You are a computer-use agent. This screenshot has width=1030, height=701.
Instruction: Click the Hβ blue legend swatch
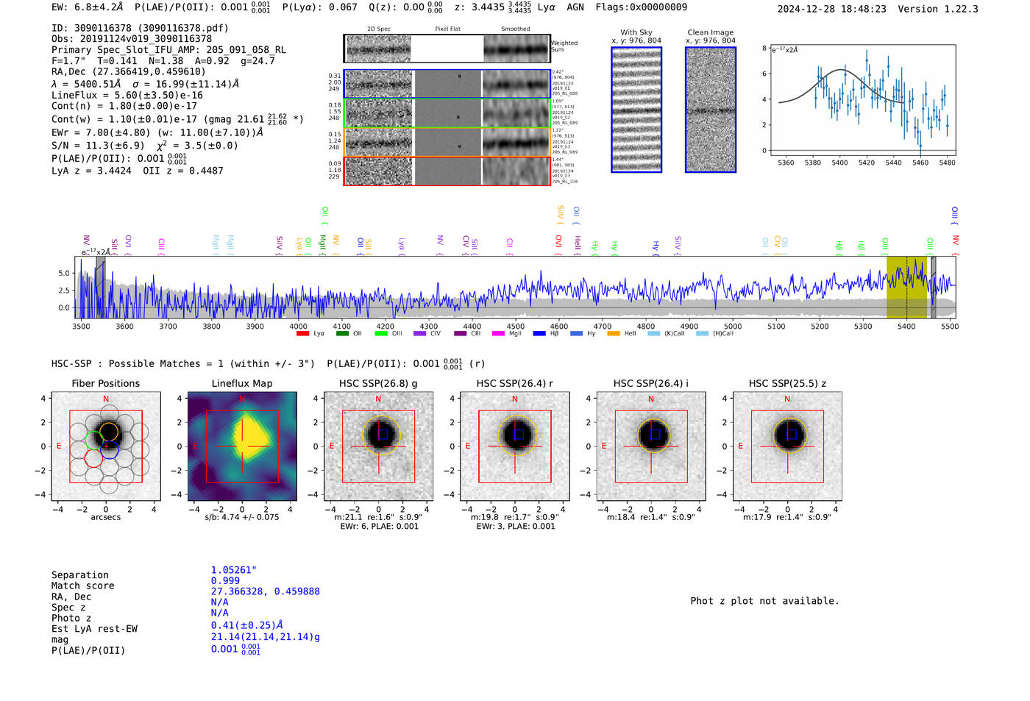(x=540, y=334)
